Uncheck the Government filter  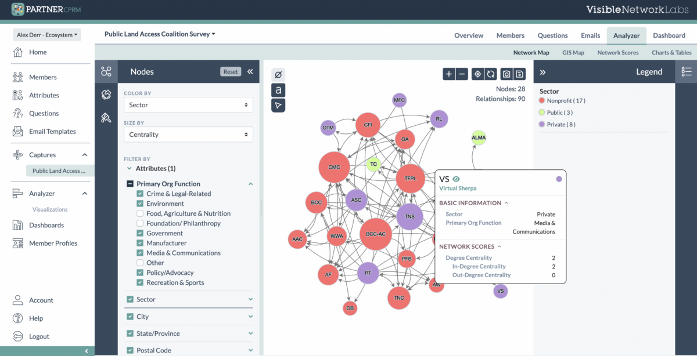point(140,233)
